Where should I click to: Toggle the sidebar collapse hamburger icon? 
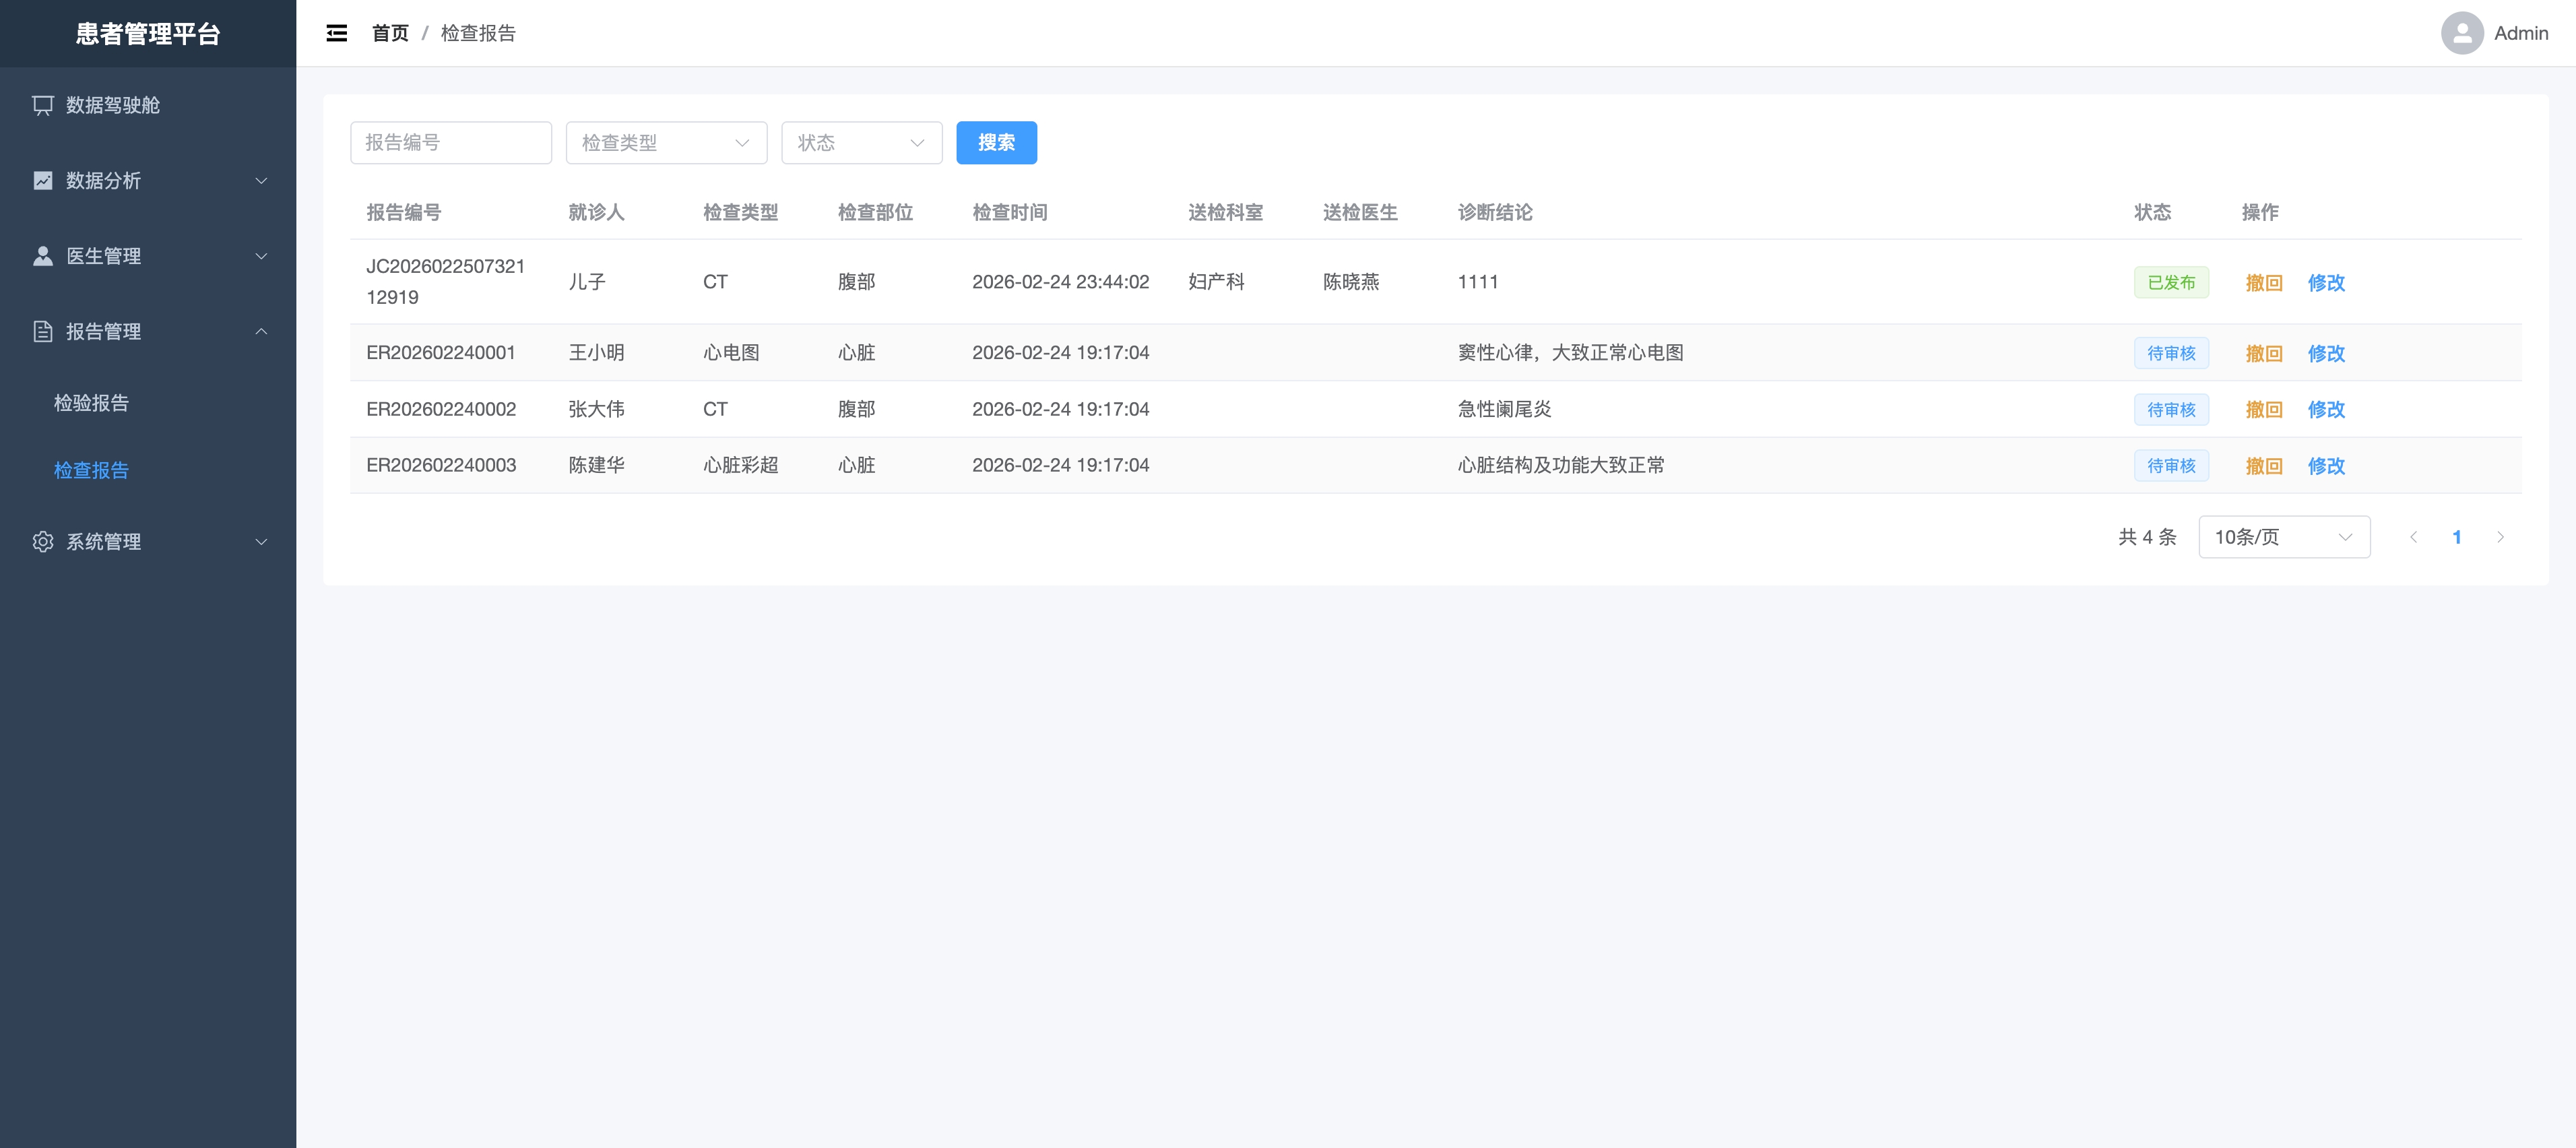337,33
